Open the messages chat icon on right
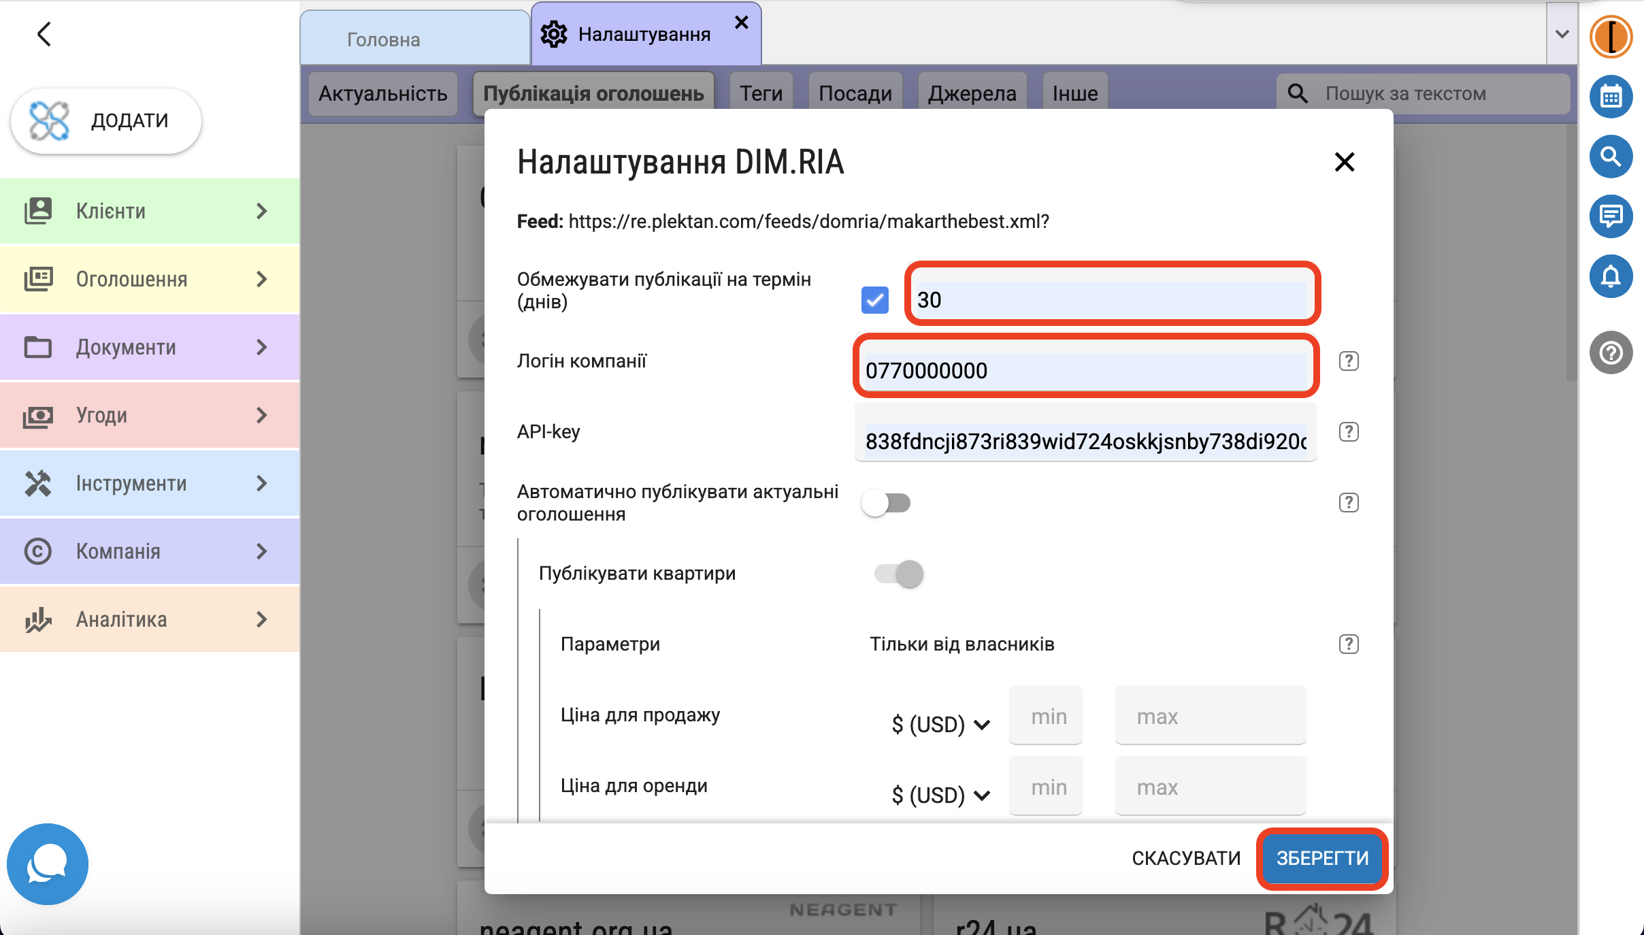The image size is (1644, 935). pyautogui.click(x=1610, y=216)
